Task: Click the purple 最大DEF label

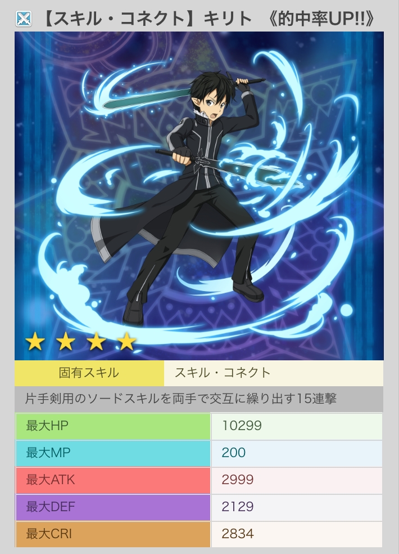Action: pyautogui.click(x=113, y=507)
